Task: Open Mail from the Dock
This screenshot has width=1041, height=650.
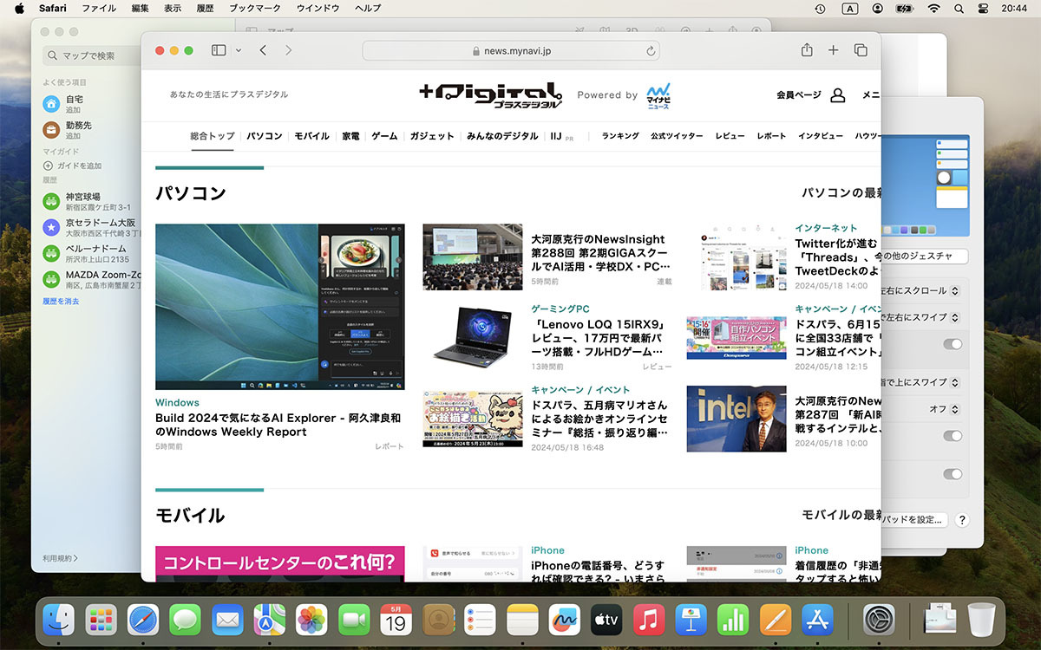Action: pyautogui.click(x=227, y=620)
